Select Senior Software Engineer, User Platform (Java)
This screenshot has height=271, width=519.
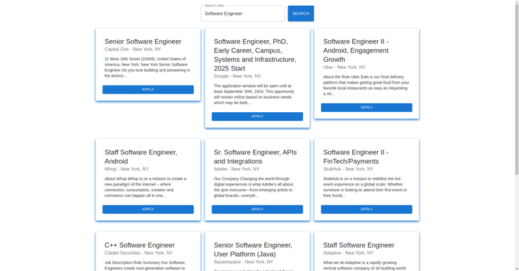[253, 250]
